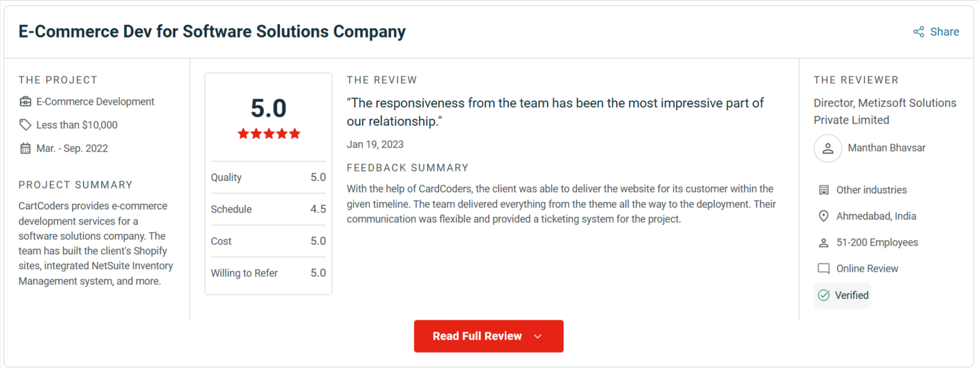Click the calendar date range icon
The image size is (978, 371).
(x=25, y=148)
